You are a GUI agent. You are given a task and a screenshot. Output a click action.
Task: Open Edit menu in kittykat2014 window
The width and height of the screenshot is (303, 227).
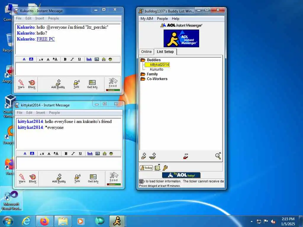pos(29,113)
